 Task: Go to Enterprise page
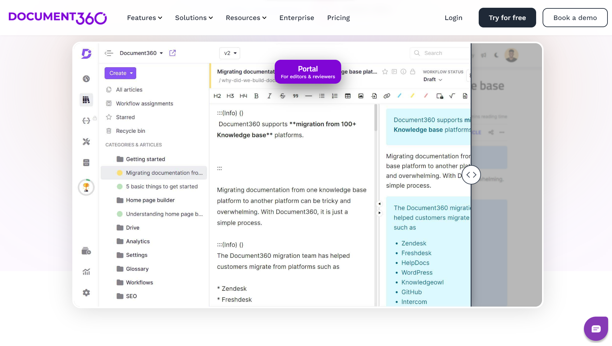click(297, 18)
